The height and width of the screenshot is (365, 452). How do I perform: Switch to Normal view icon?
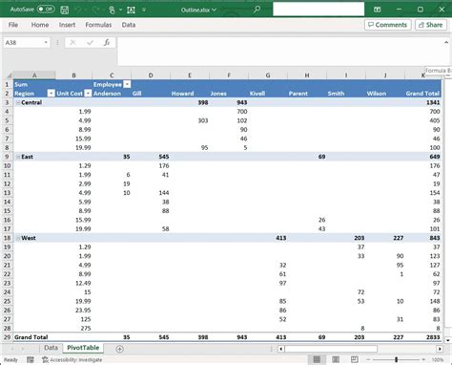(x=317, y=359)
